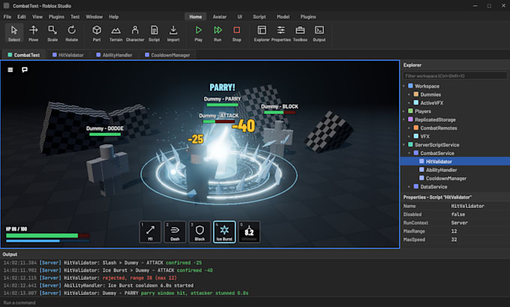Click the Ultimate ability slot on cooldown

249,232
